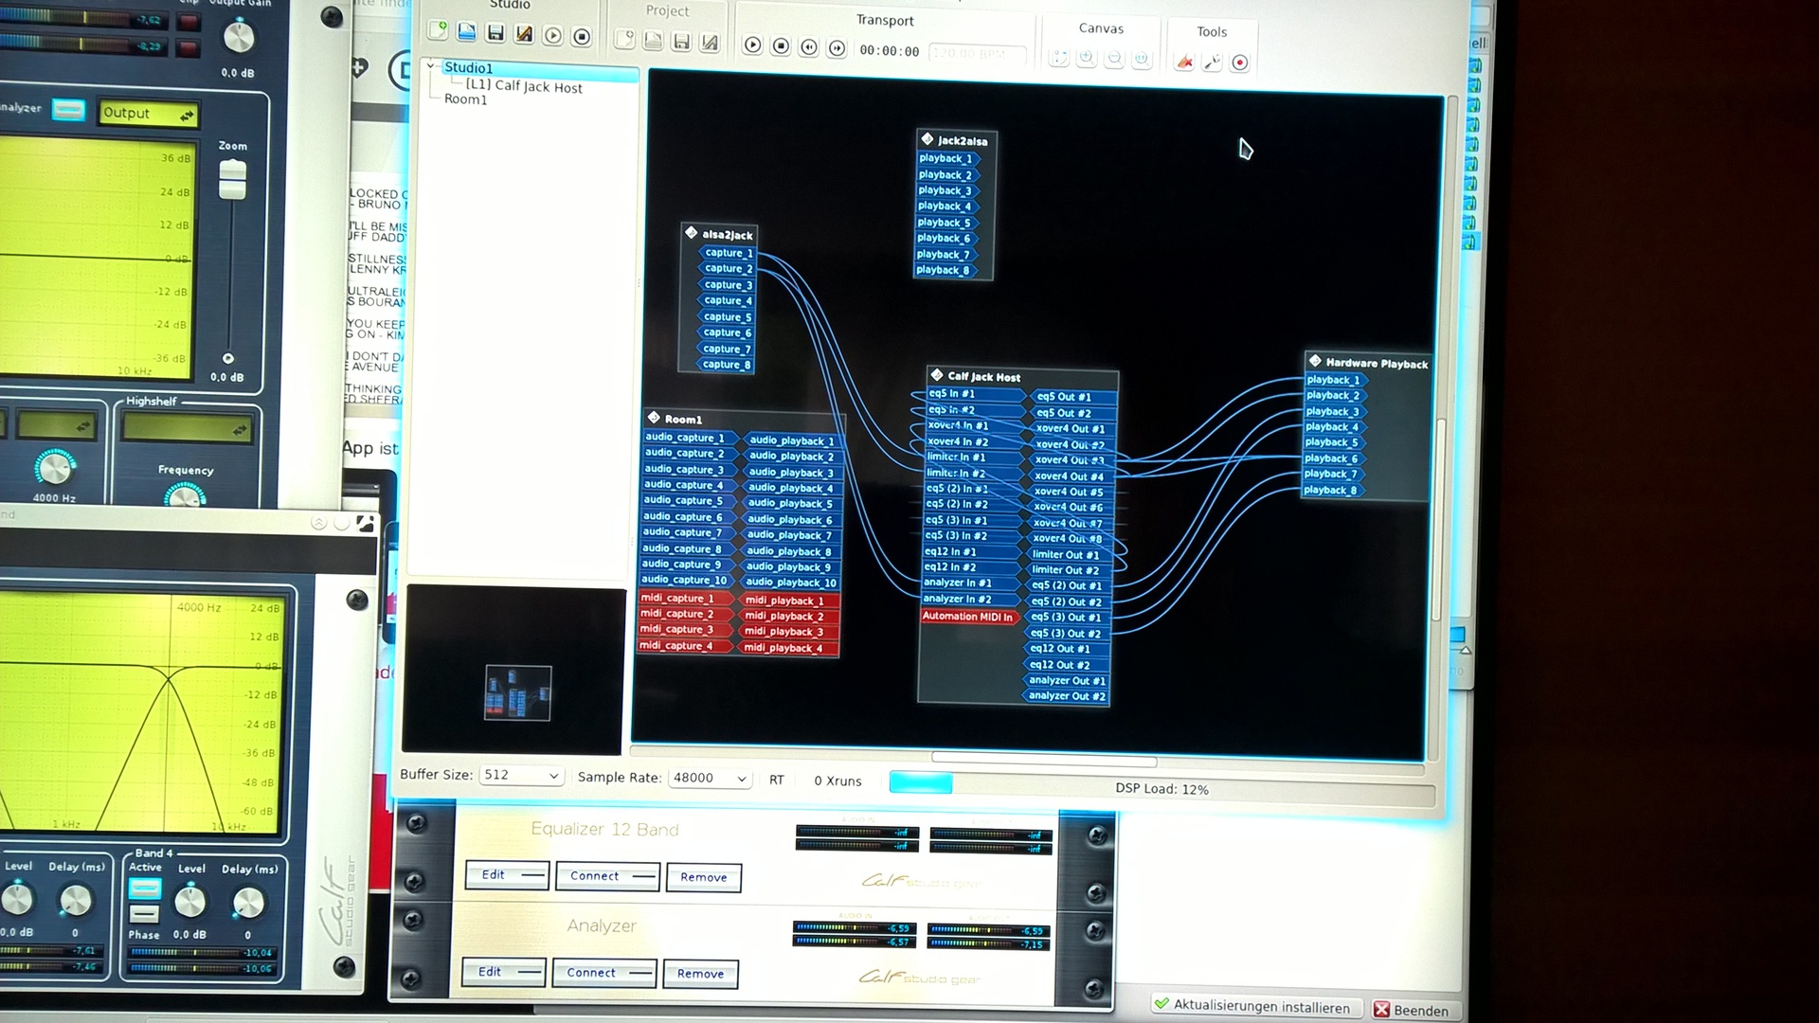Image resolution: width=1819 pixels, height=1023 pixels.
Task: Toggle the Band 4 Phase switch
Action: tap(144, 913)
